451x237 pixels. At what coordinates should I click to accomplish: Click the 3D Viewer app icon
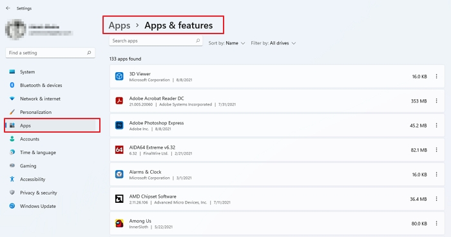pos(119,76)
